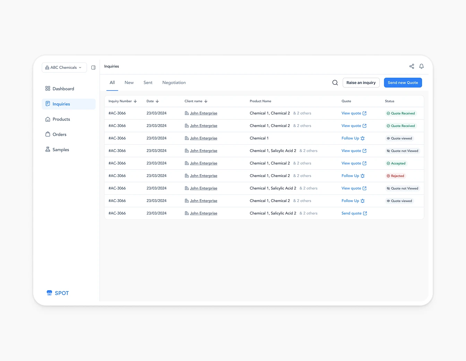This screenshot has height=361, width=466.
Task: Click the Accepted status badge
Action: coord(396,163)
